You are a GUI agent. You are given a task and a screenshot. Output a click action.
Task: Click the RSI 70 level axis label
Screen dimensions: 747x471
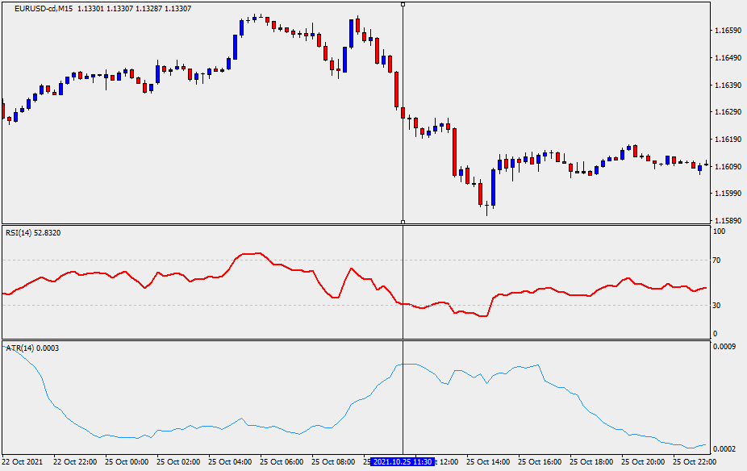point(717,261)
